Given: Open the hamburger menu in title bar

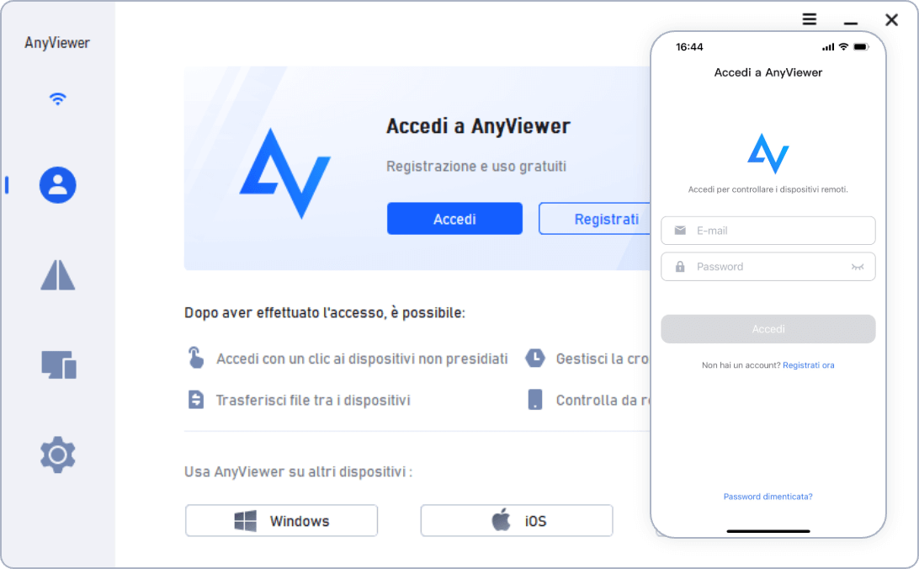Looking at the screenshot, I should pyautogui.click(x=810, y=19).
